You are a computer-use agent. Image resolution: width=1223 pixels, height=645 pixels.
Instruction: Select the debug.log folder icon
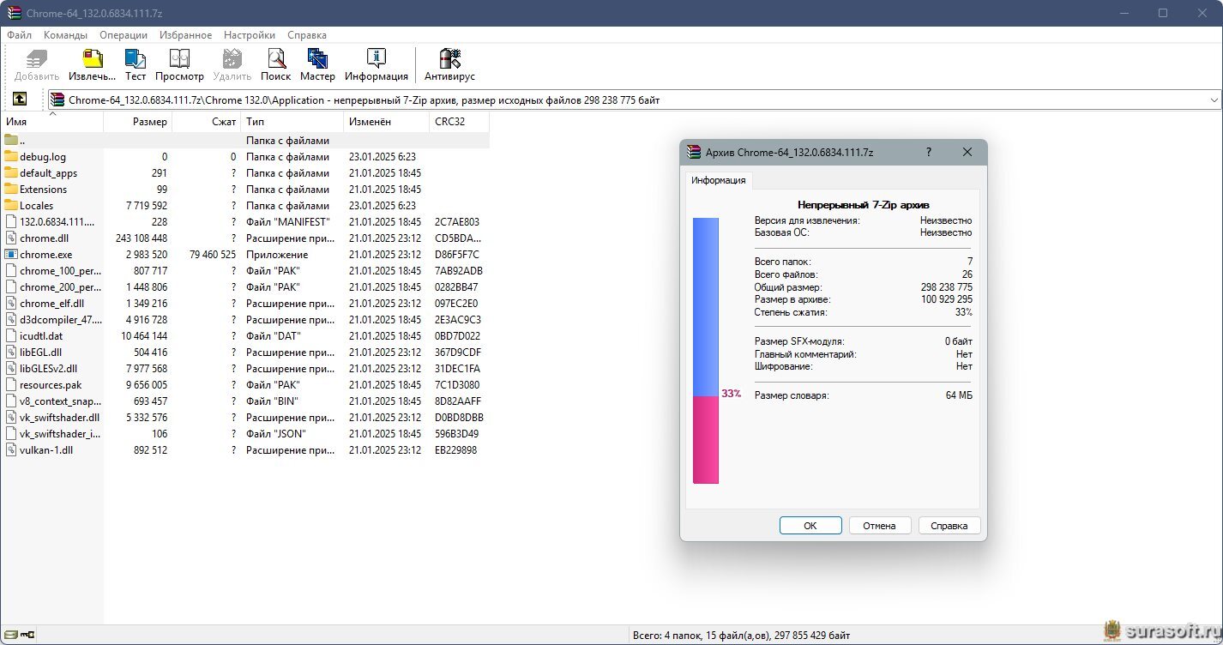[x=11, y=157]
